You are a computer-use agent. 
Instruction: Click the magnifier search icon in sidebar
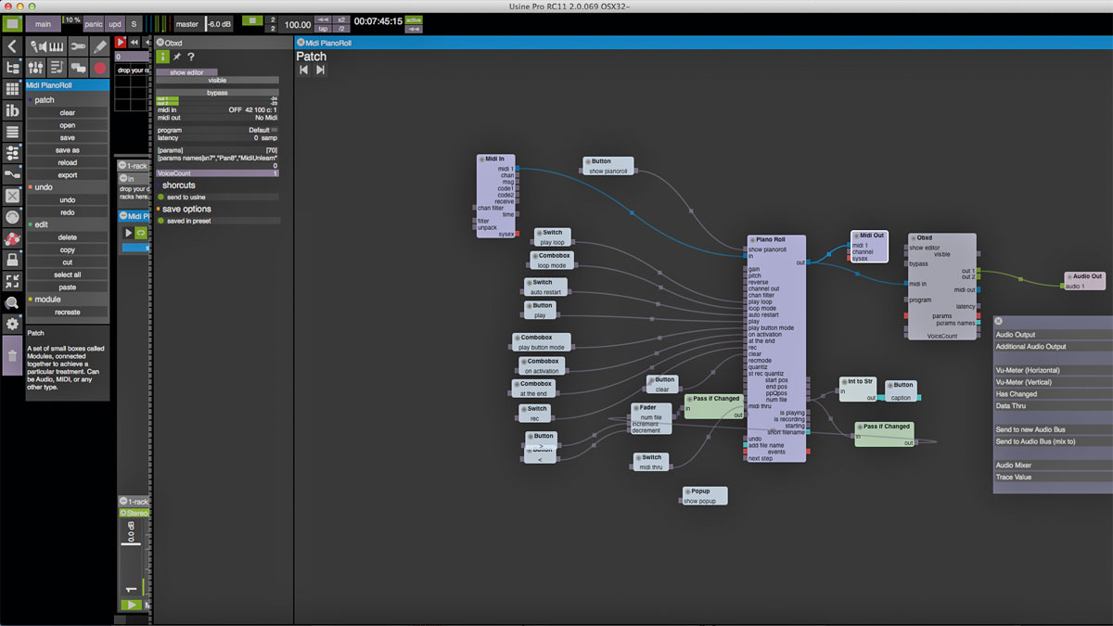(x=12, y=302)
